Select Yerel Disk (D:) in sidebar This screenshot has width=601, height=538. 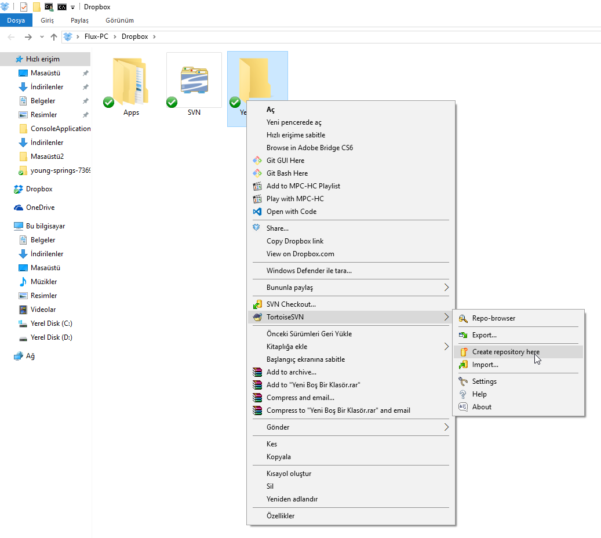[x=45, y=337]
